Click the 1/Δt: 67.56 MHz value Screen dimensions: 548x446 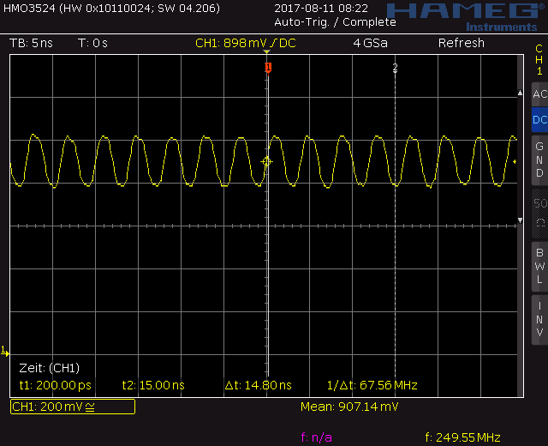tap(372, 385)
